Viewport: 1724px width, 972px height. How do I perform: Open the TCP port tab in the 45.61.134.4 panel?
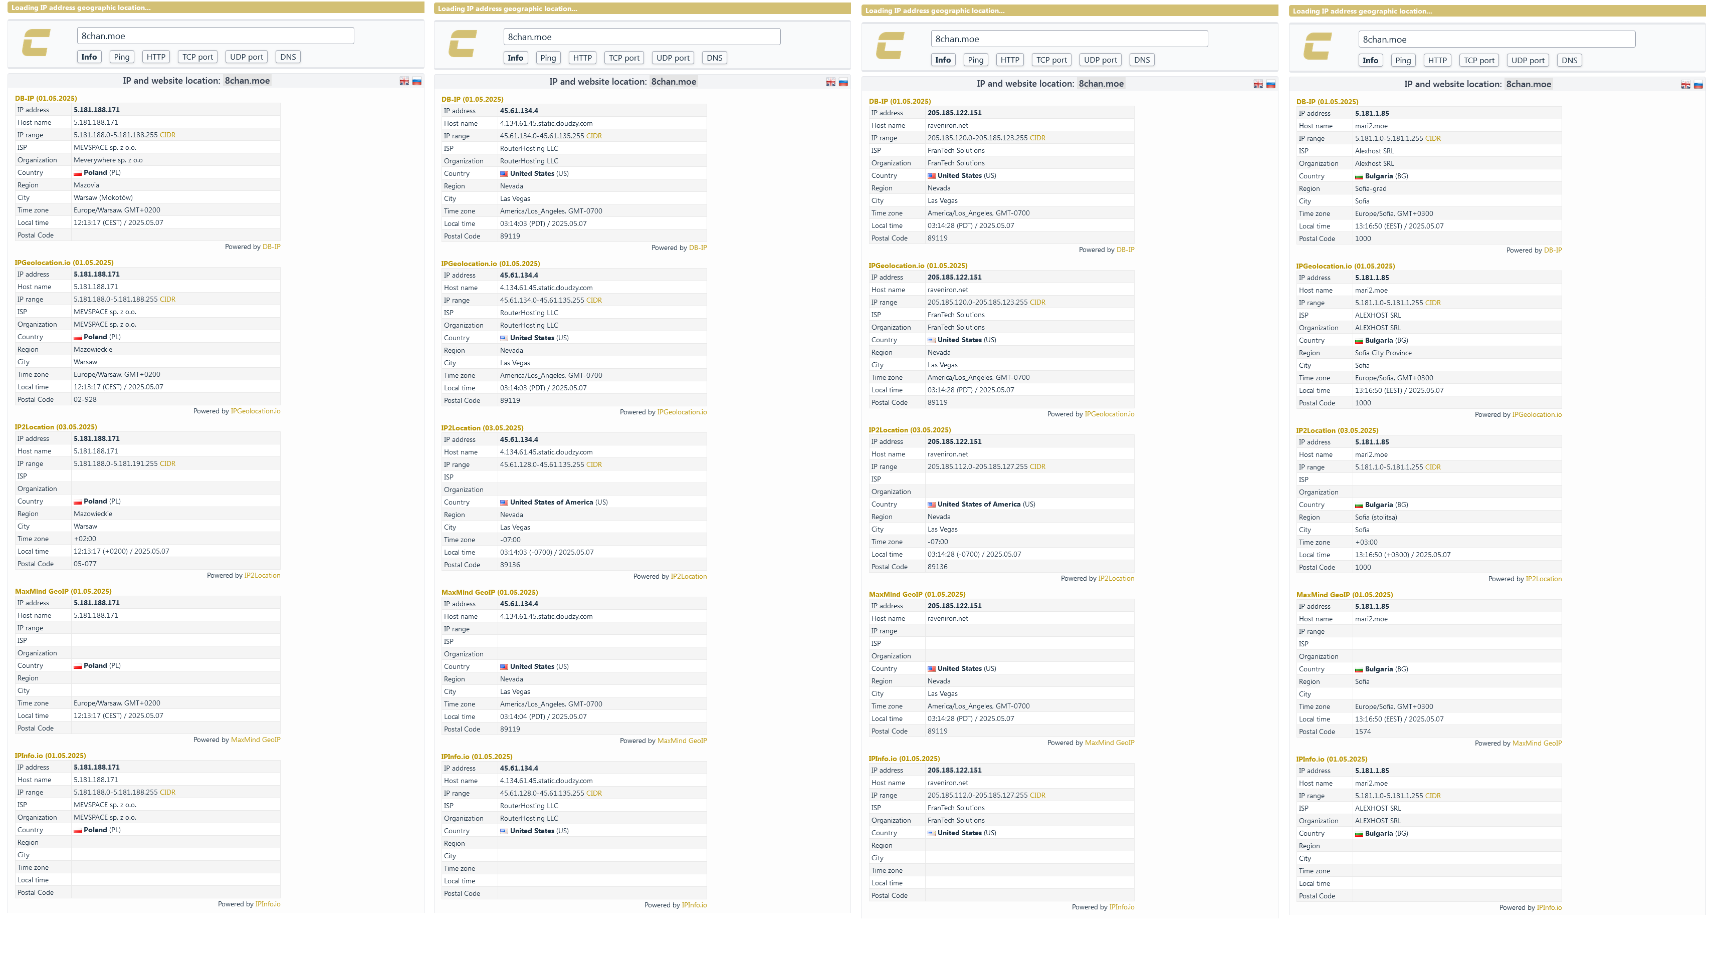click(624, 58)
